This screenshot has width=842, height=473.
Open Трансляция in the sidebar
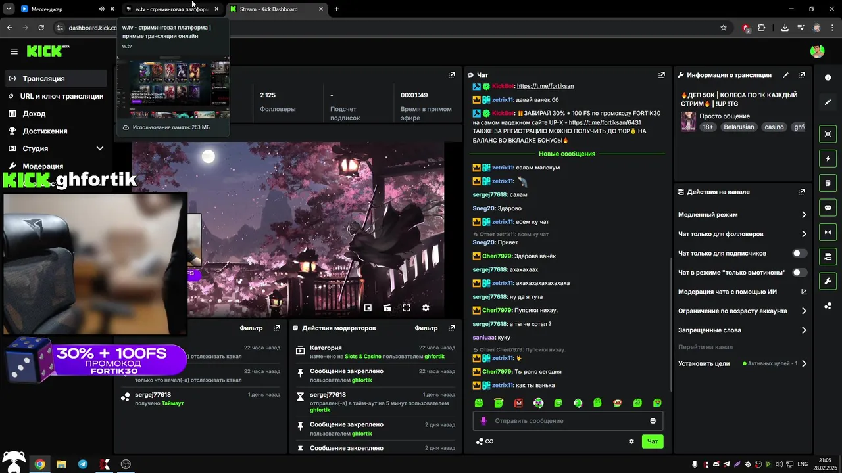point(56,78)
